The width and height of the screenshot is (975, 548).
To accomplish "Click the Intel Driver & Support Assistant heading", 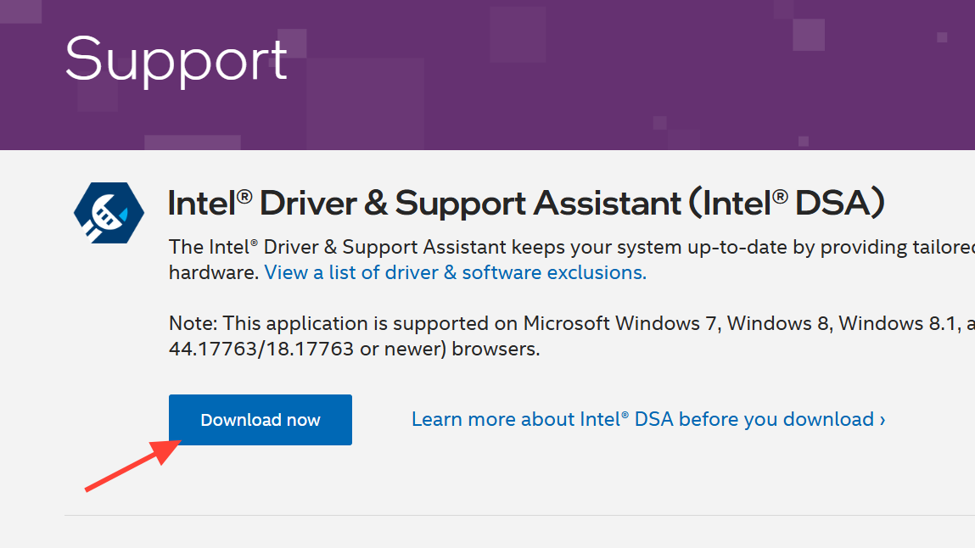I will point(526,204).
